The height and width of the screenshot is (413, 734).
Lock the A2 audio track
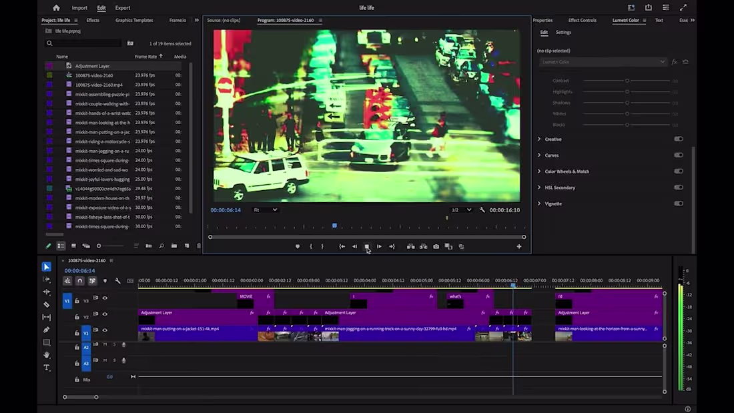point(77,346)
